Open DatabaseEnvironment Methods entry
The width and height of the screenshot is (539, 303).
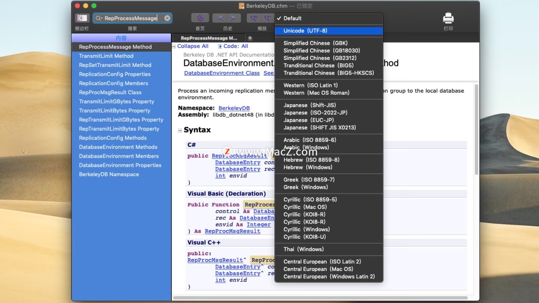pos(121,147)
